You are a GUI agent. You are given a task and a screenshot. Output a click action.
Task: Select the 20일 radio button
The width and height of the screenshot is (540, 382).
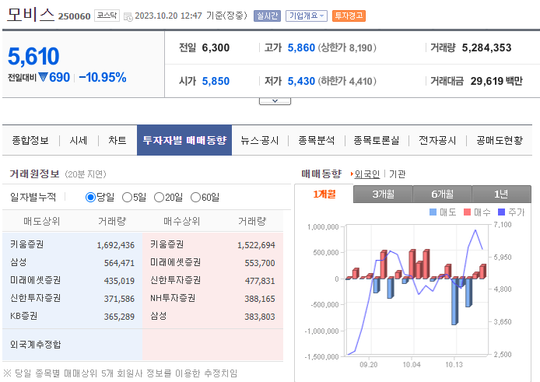pos(159,198)
